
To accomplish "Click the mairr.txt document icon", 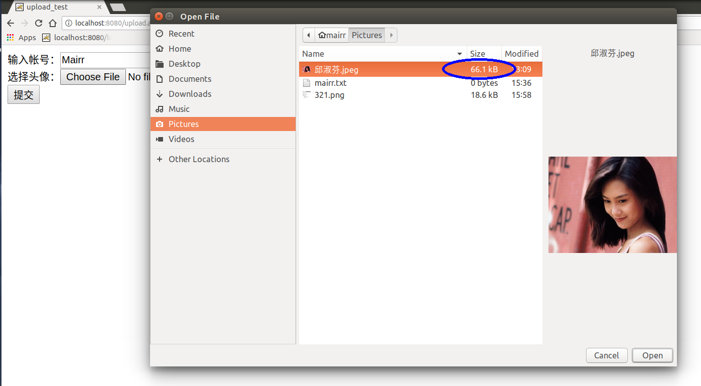I will click(307, 83).
